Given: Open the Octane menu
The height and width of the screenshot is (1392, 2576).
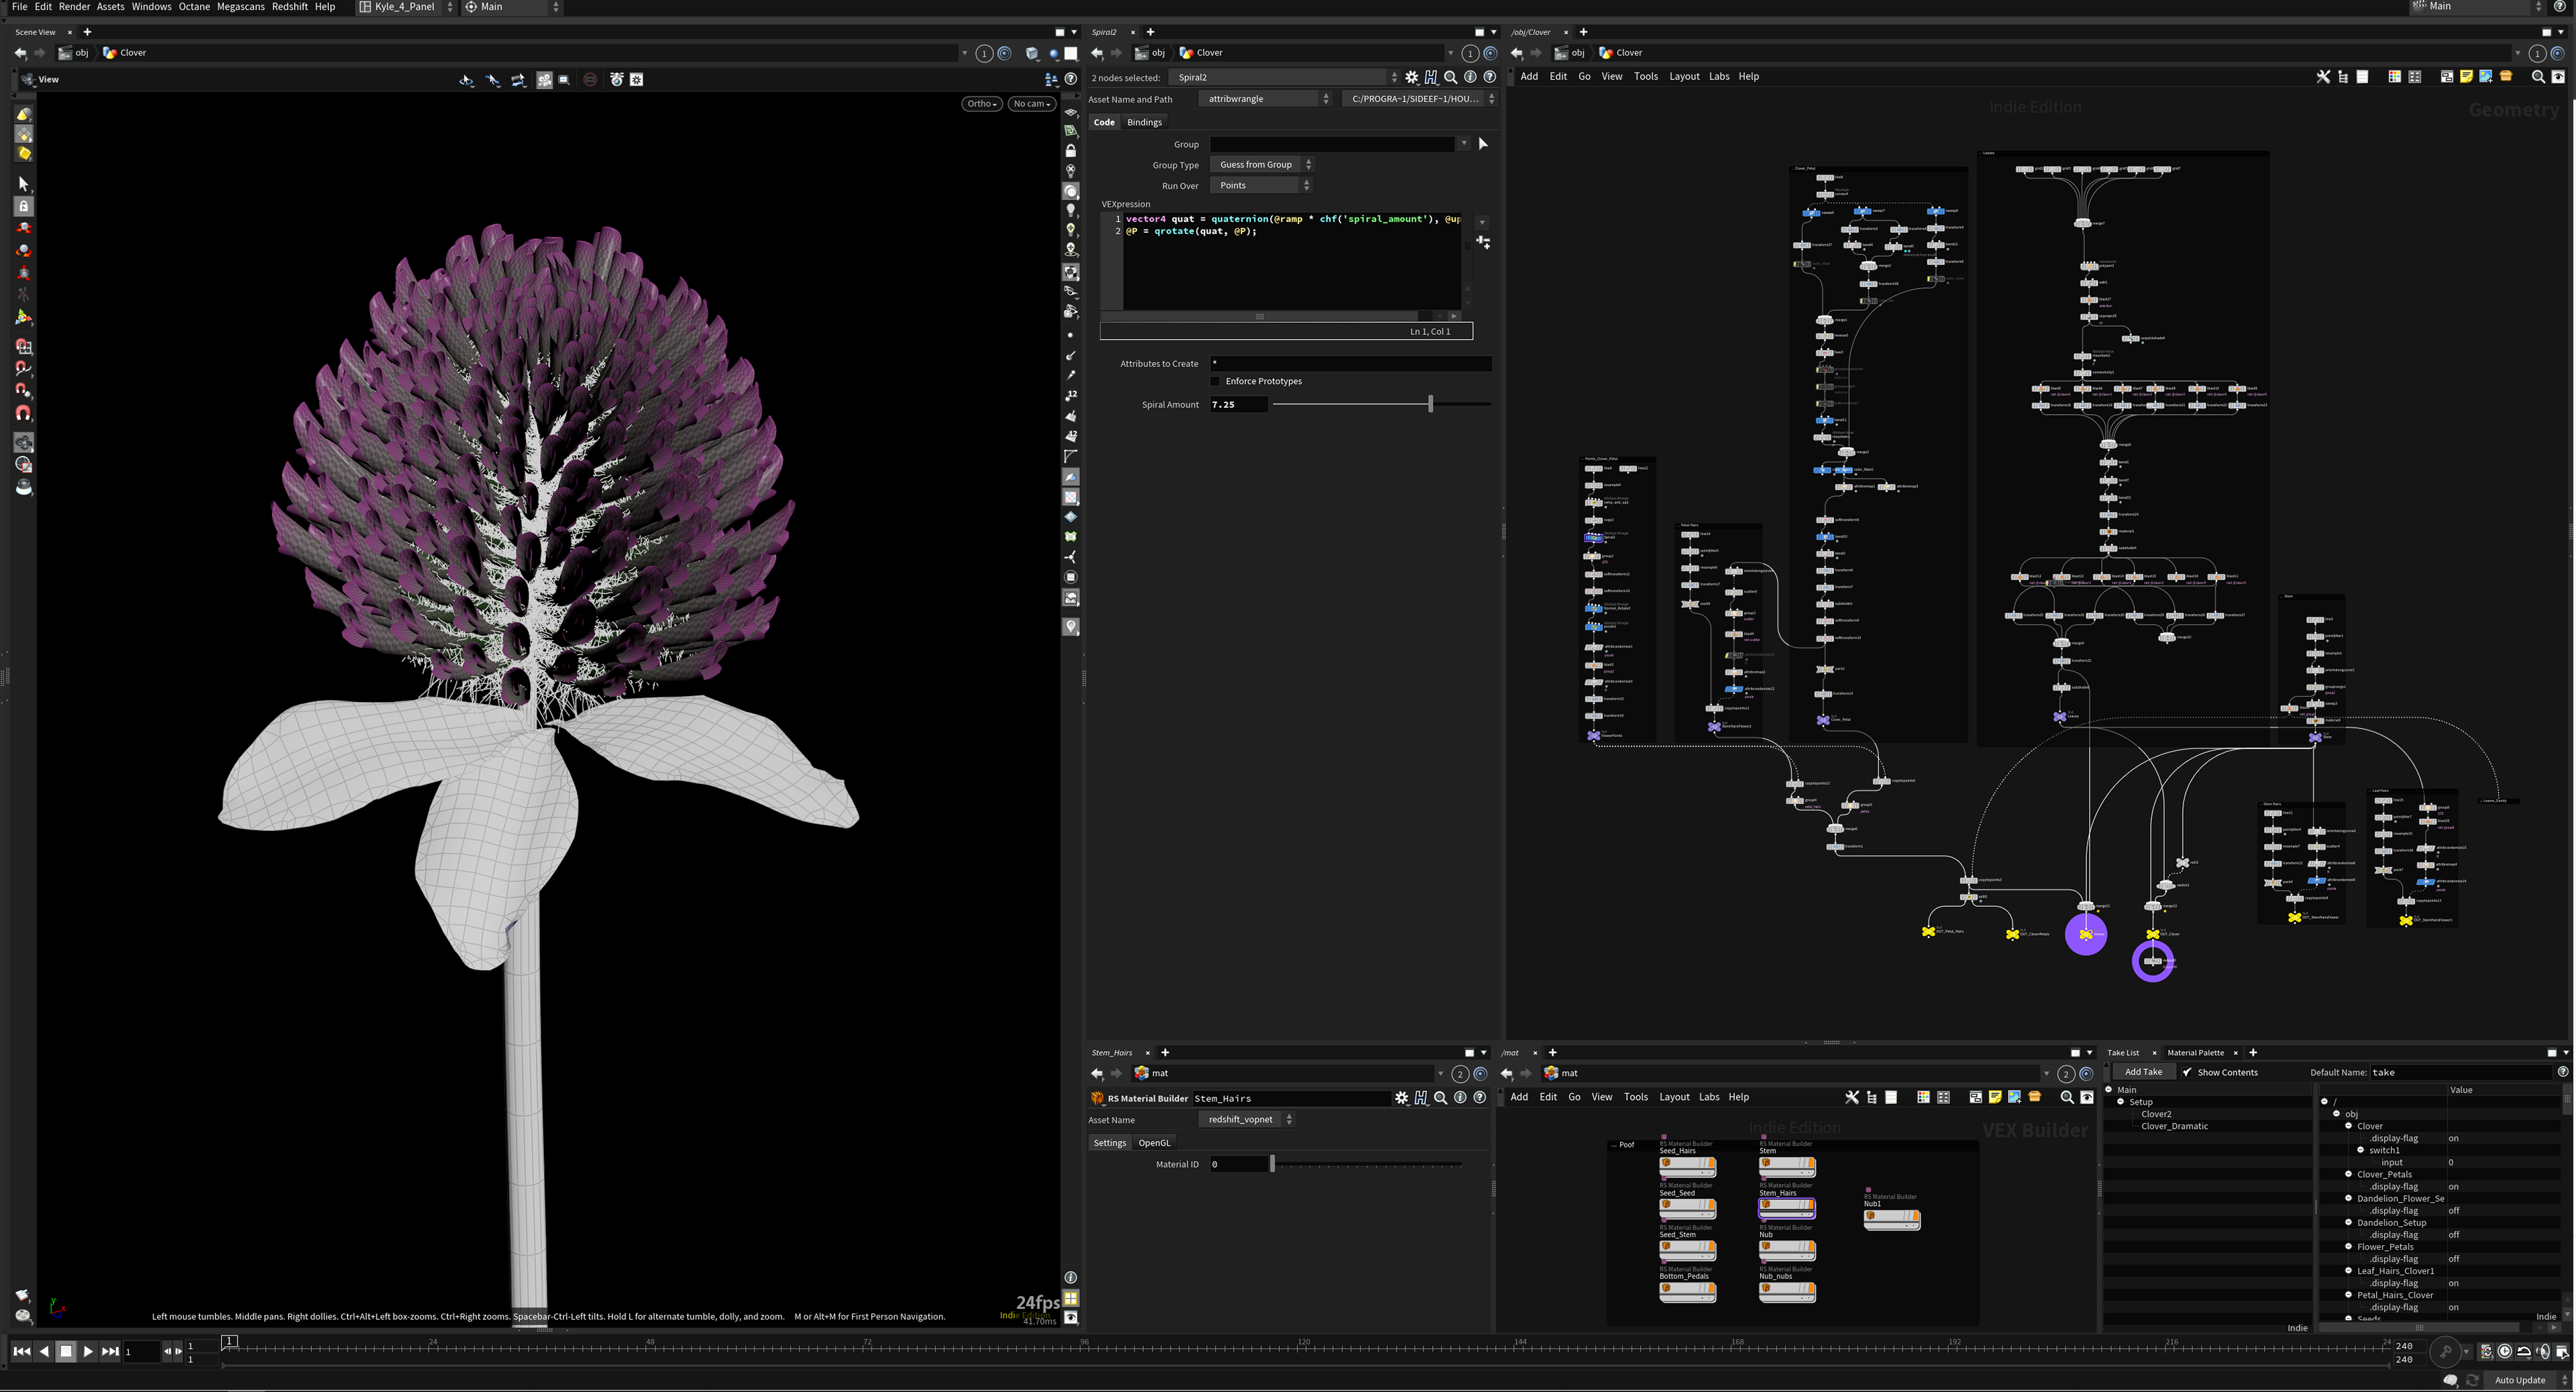Looking at the screenshot, I should click(x=194, y=7).
